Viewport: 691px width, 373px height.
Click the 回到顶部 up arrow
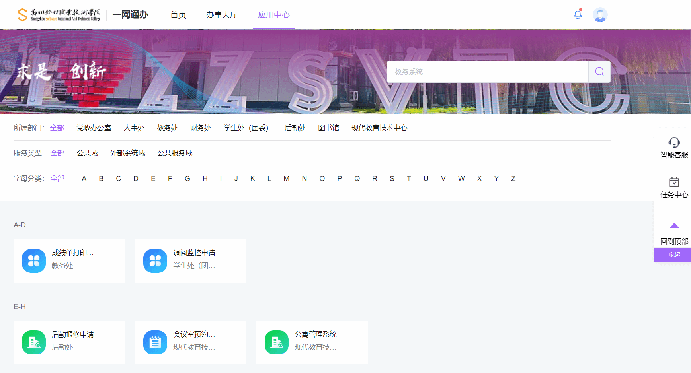point(674,226)
